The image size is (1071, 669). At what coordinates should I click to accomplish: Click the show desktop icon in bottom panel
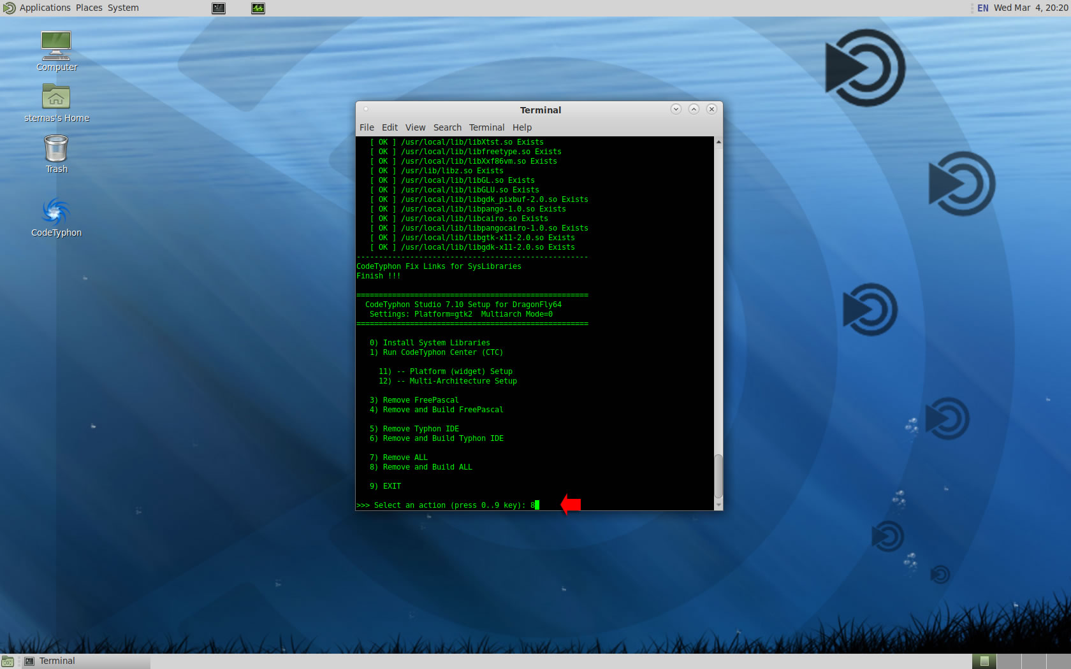coord(8,661)
